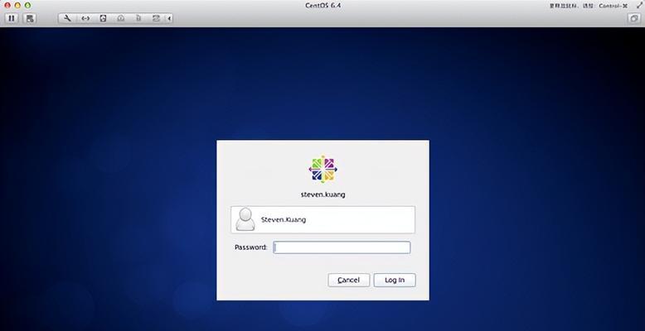Click the network adapter arrows icon
The height and width of the screenshot is (331, 645).
[85, 18]
